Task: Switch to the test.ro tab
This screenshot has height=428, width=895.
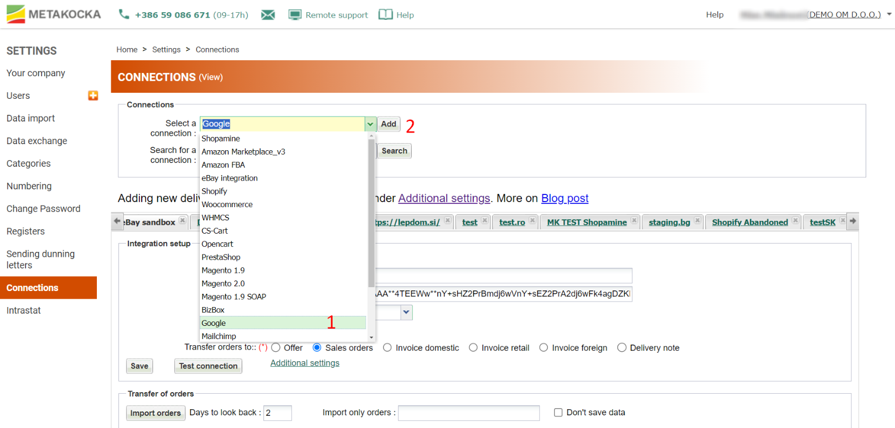Action: point(512,222)
